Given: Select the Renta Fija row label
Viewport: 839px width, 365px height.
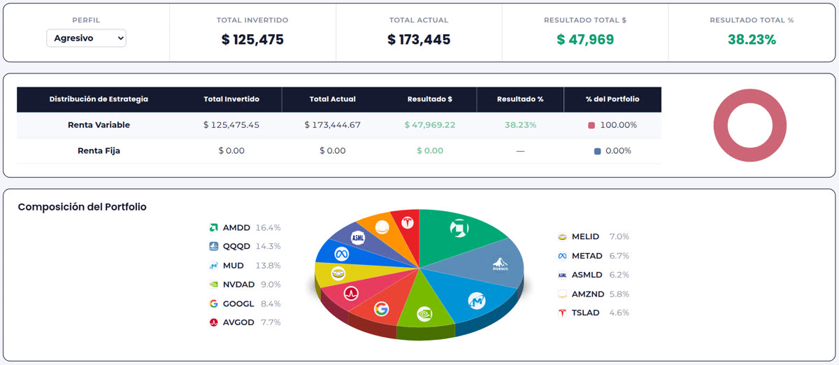Looking at the screenshot, I should [x=99, y=150].
